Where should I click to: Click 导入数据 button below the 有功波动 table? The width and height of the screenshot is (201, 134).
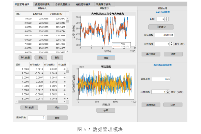point(29,107)
